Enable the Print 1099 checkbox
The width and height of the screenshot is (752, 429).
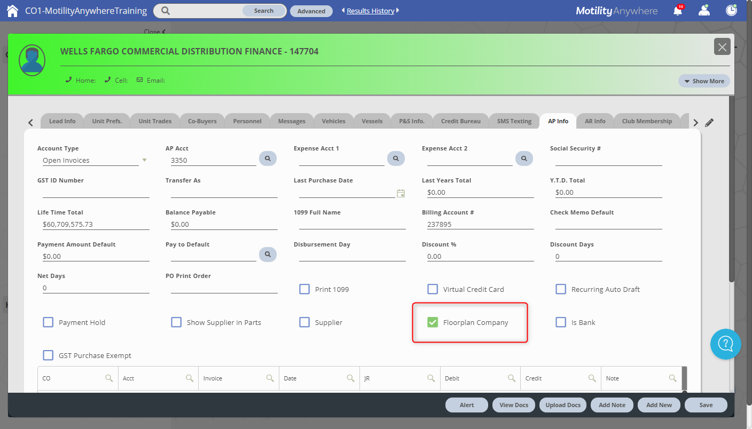[x=304, y=289]
